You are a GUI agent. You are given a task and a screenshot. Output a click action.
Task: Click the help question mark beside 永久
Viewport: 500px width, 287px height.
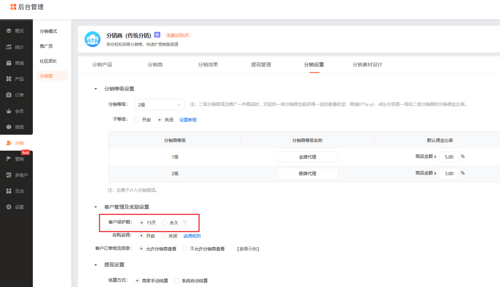[184, 223]
